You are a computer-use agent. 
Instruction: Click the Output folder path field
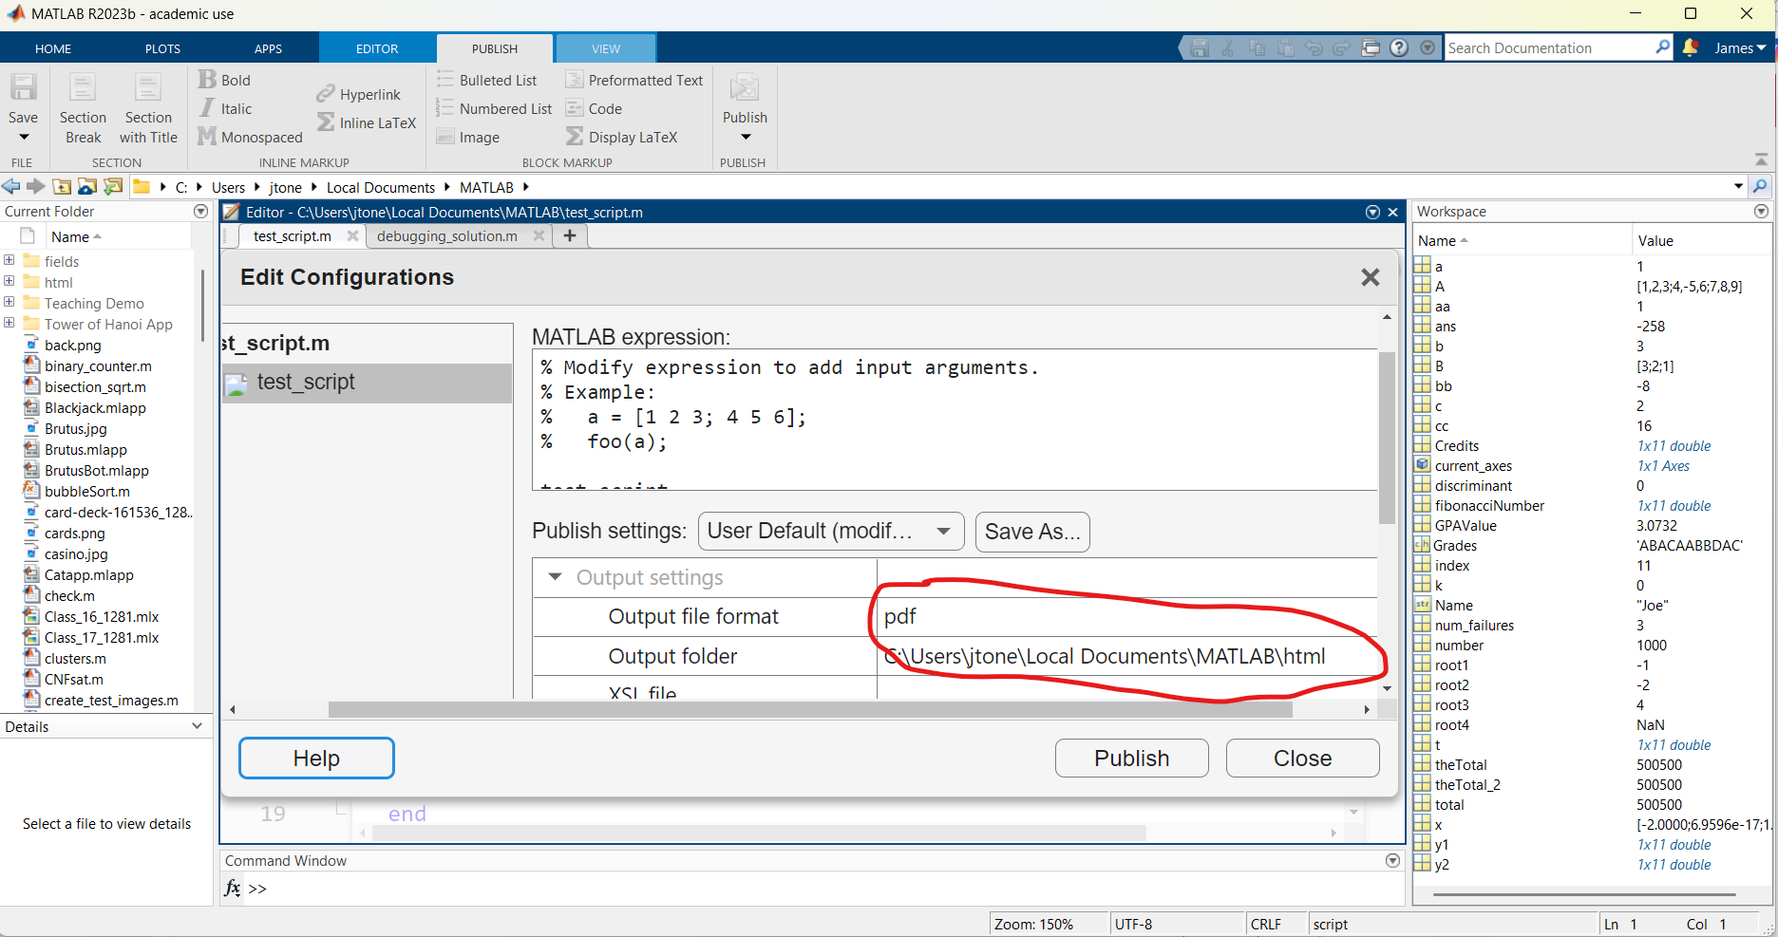pyautogui.click(x=1126, y=656)
